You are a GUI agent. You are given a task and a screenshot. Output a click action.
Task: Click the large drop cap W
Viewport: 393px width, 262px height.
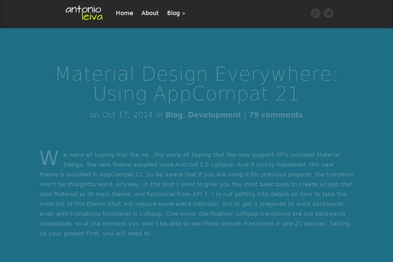[x=49, y=158]
